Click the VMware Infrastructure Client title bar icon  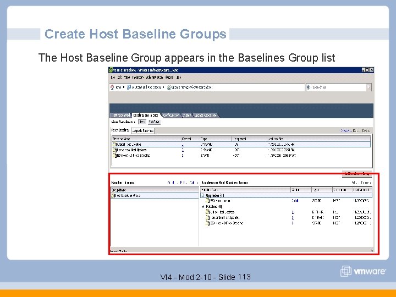pos(111,70)
